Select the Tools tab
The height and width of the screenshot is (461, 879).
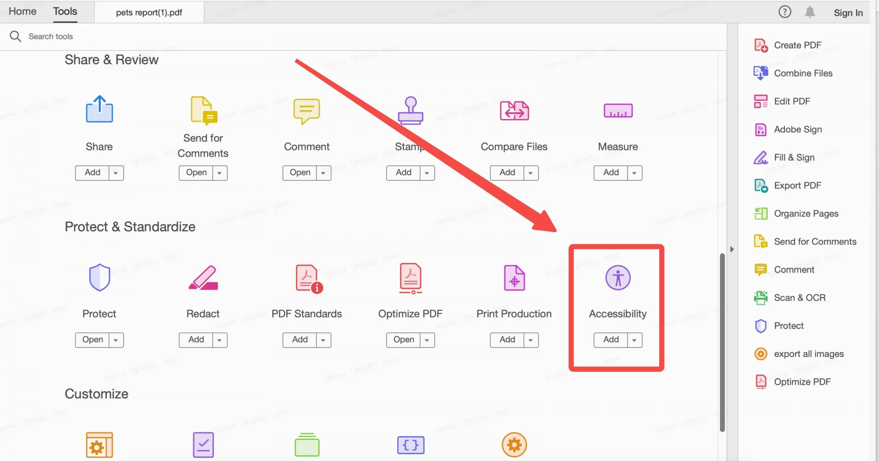click(65, 11)
